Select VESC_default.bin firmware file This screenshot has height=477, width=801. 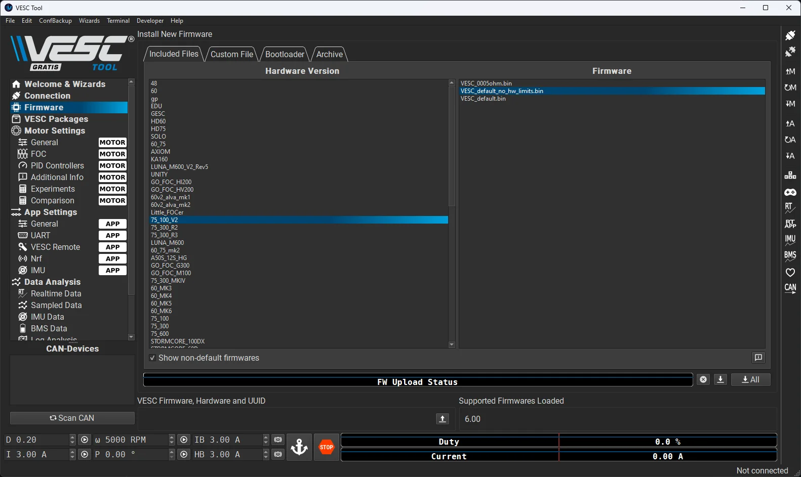click(x=612, y=99)
